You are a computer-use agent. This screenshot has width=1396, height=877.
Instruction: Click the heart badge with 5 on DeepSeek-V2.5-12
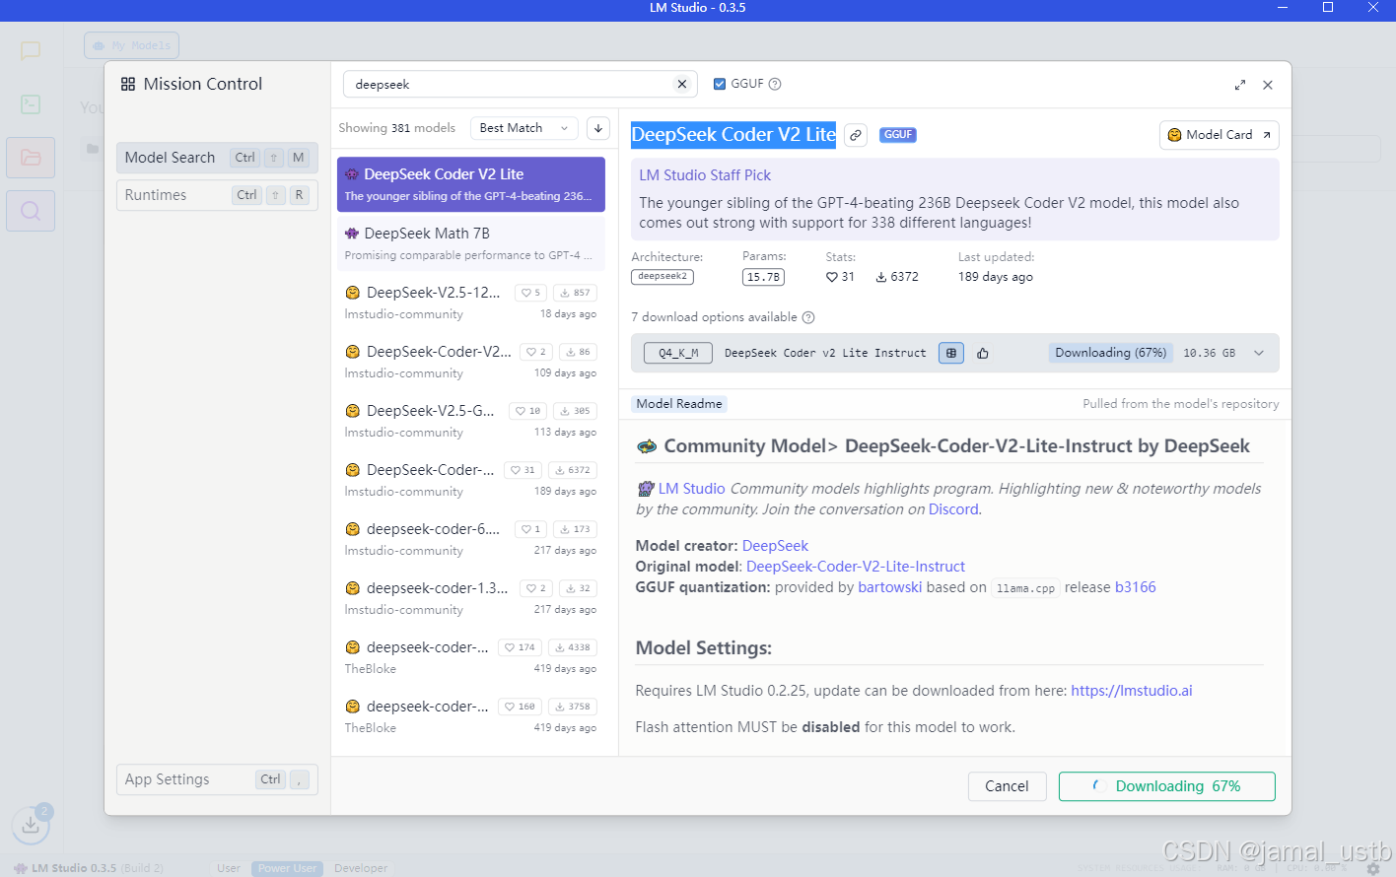tap(530, 293)
